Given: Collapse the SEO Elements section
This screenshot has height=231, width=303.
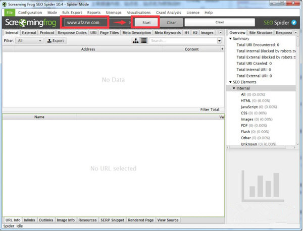Looking at the screenshot, I should [231, 82].
